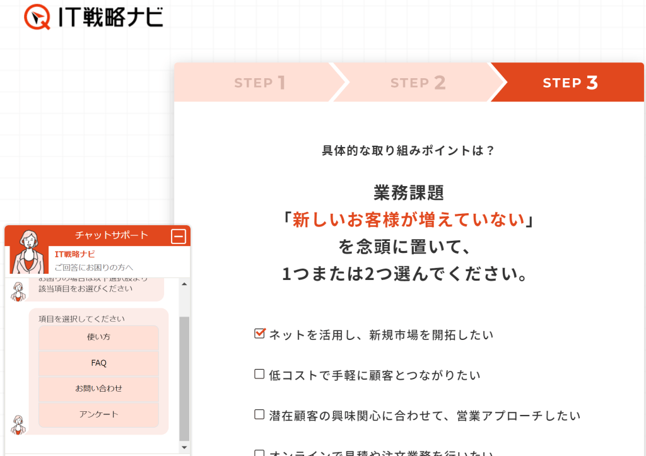Go back to STEP 1
646x456 pixels.
(x=259, y=83)
